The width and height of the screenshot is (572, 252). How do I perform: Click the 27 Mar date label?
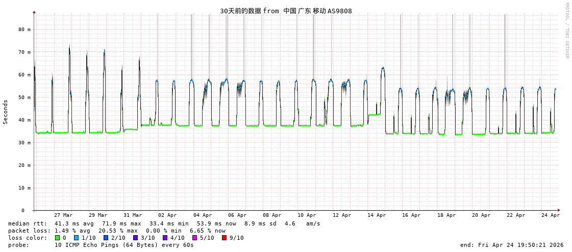63,215
